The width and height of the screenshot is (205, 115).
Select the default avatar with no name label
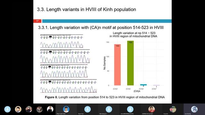coord(7,109)
